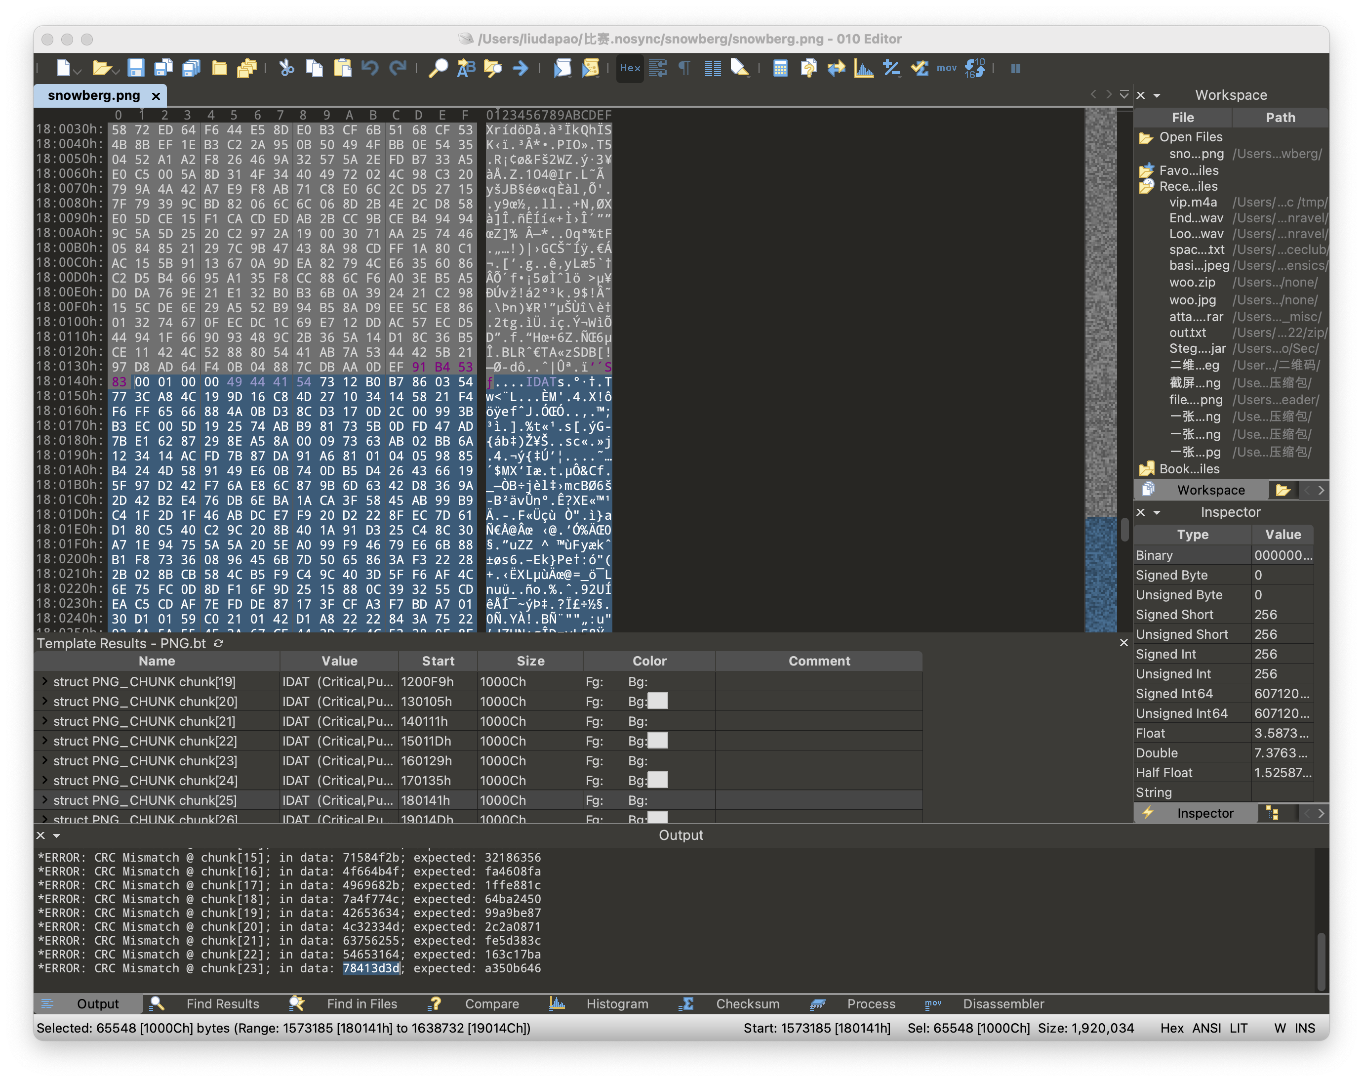Expand struct PNG_CHUNK chunk[19] row
The height and width of the screenshot is (1082, 1363).
(x=45, y=681)
